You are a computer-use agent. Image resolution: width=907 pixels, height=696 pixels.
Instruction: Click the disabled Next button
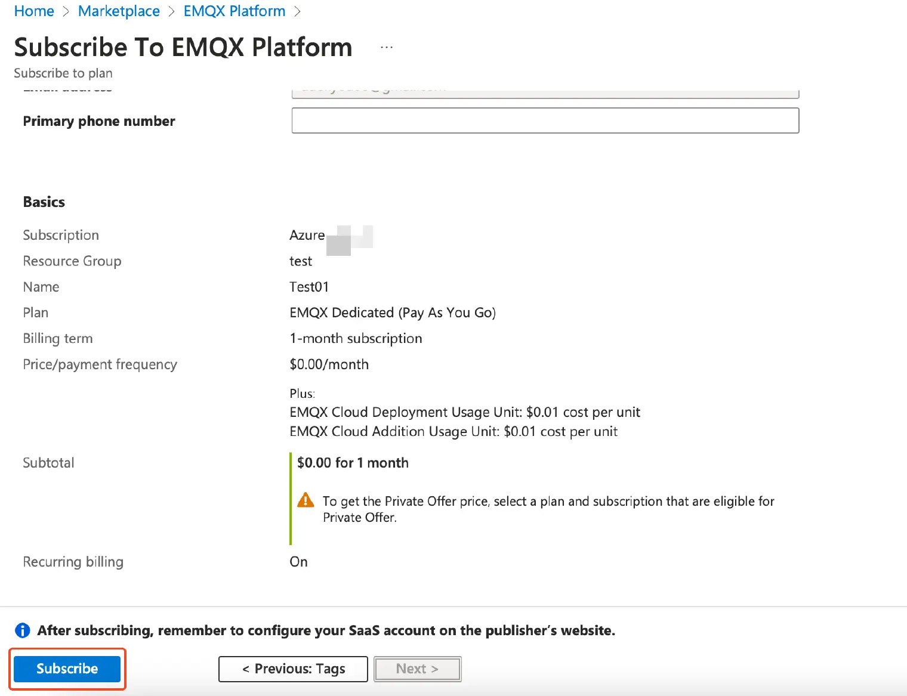point(418,669)
